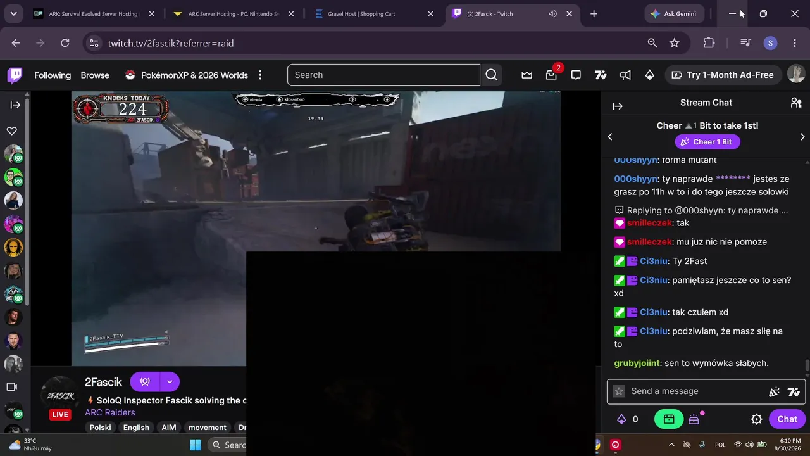Image resolution: width=810 pixels, height=456 pixels.
Task: Click the browser address bar URL
Action: 171,43
